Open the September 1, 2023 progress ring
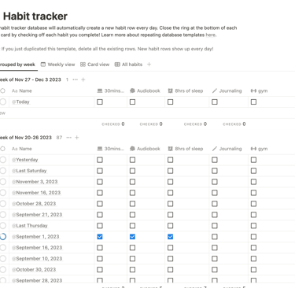295x288 pixels. pyautogui.click(x=3, y=237)
